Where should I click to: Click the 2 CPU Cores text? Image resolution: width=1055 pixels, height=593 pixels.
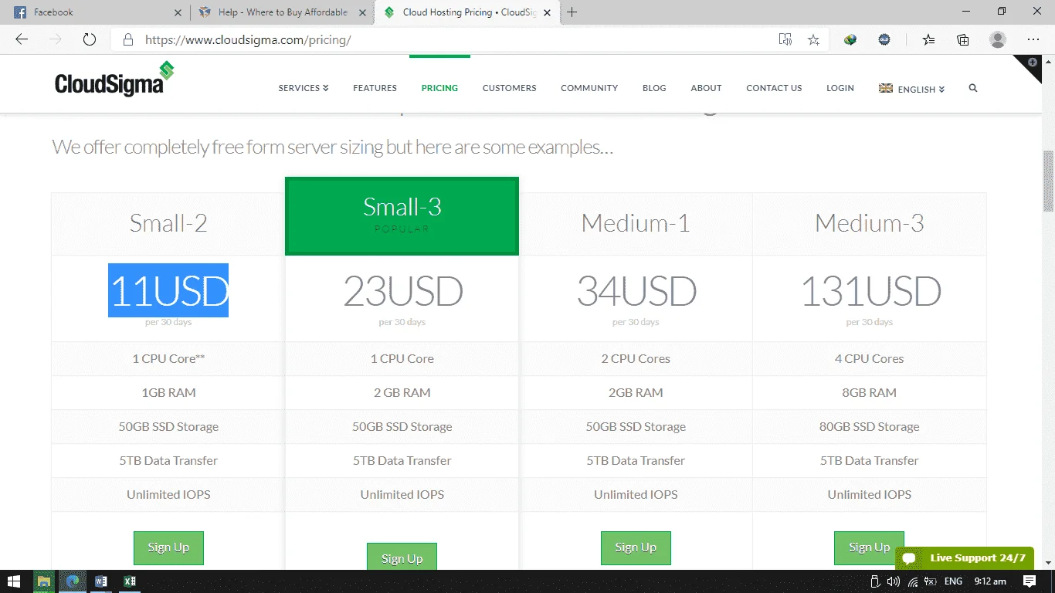point(636,359)
